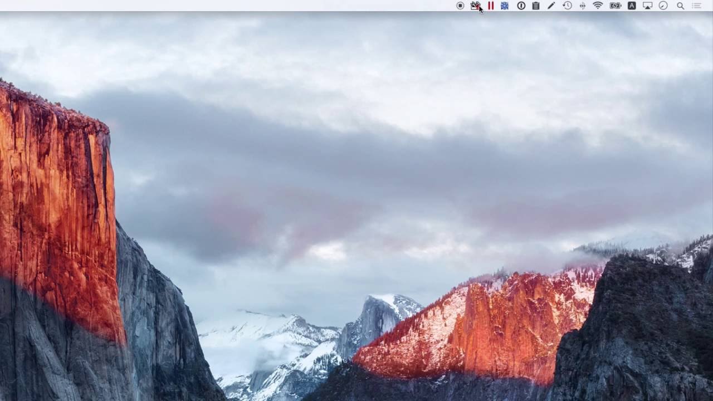This screenshot has height=401, width=713.
Task: Open the input source 'A' menu
Action: click(x=632, y=6)
